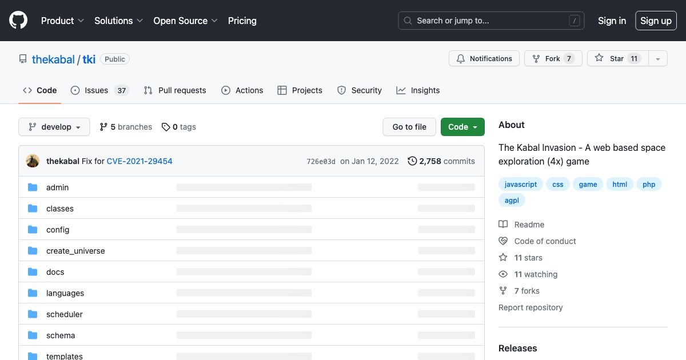Star the repository using the star icon
The width and height of the screenshot is (686, 360).
click(x=598, y=58)
